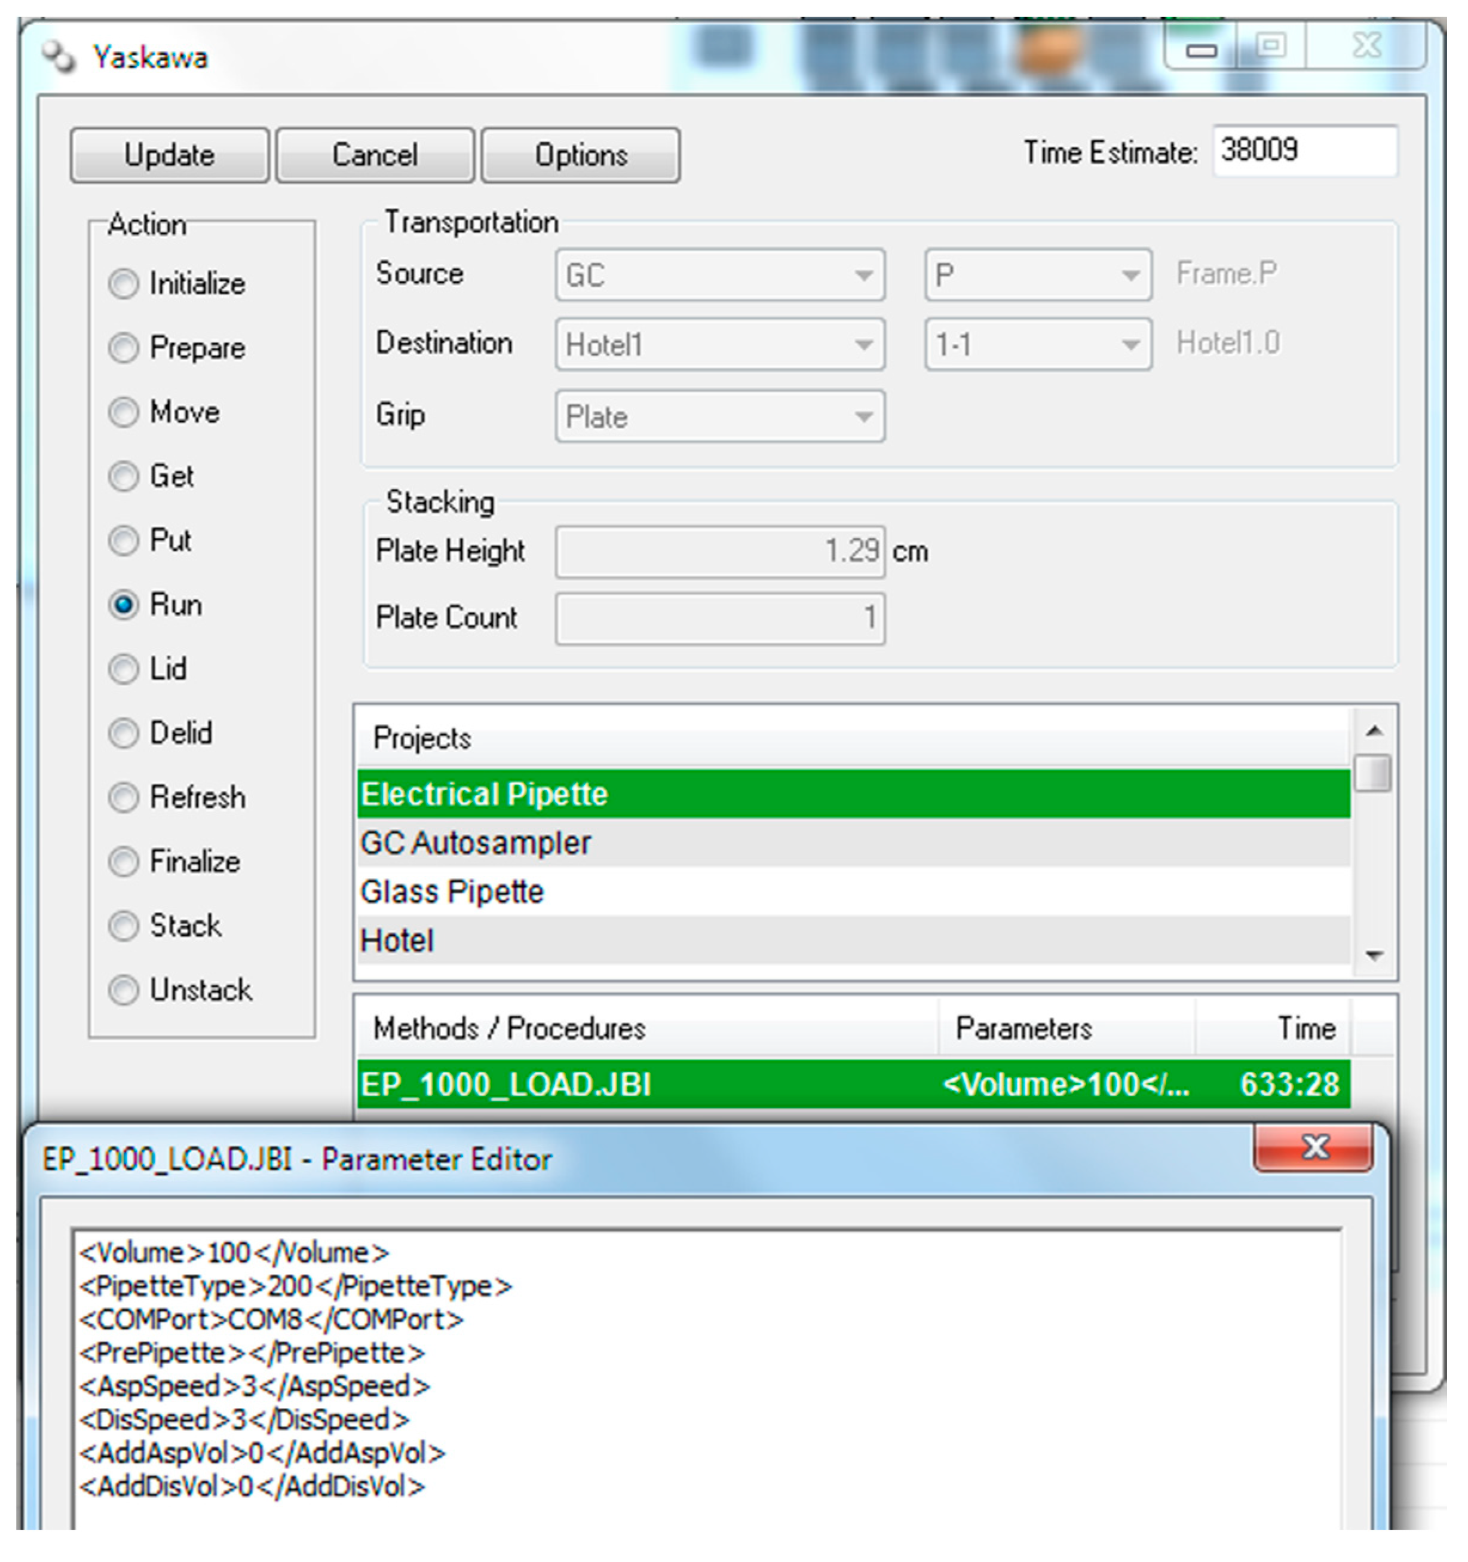1468x1562 pixels.
Task: Select the Unstack radio button
Action: [123, 990]
